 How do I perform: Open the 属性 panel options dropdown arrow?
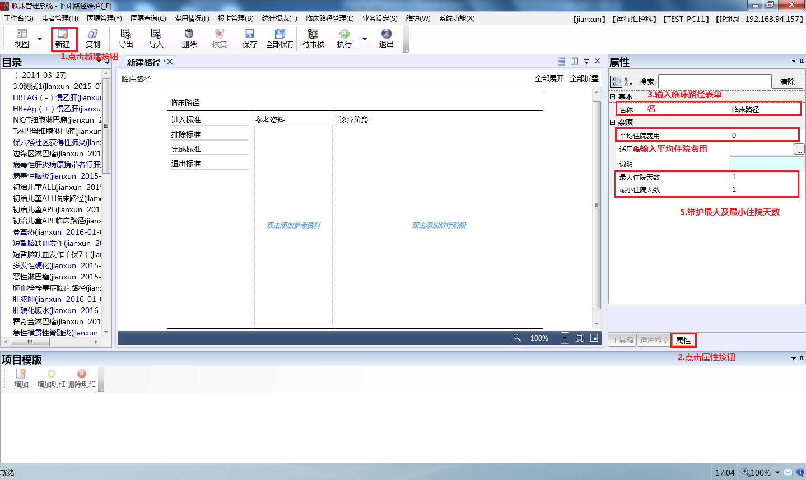794,61
